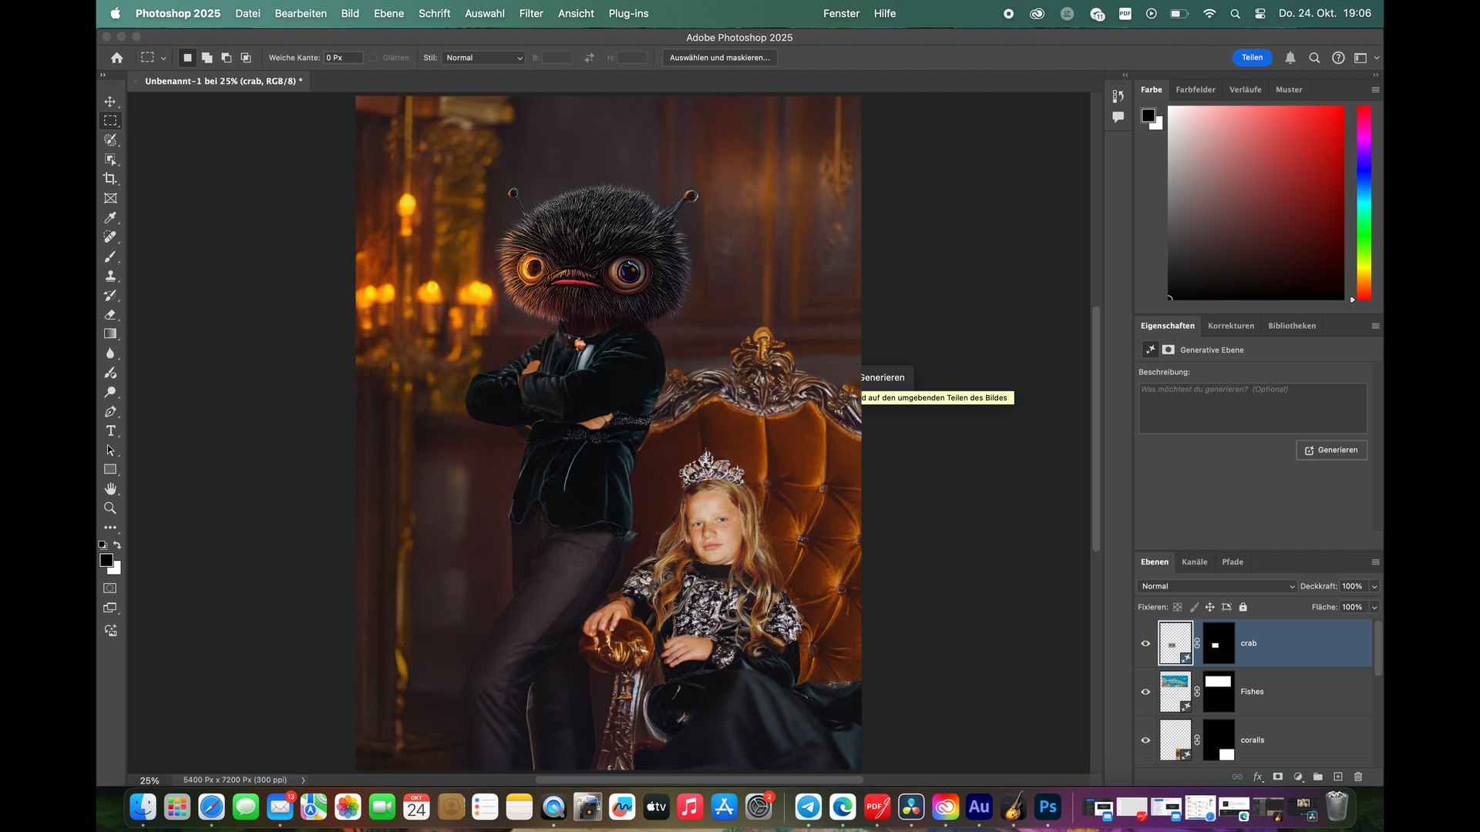Hide the Fishes layer
Screen dimensions: 1480x832
point(1145,692)
